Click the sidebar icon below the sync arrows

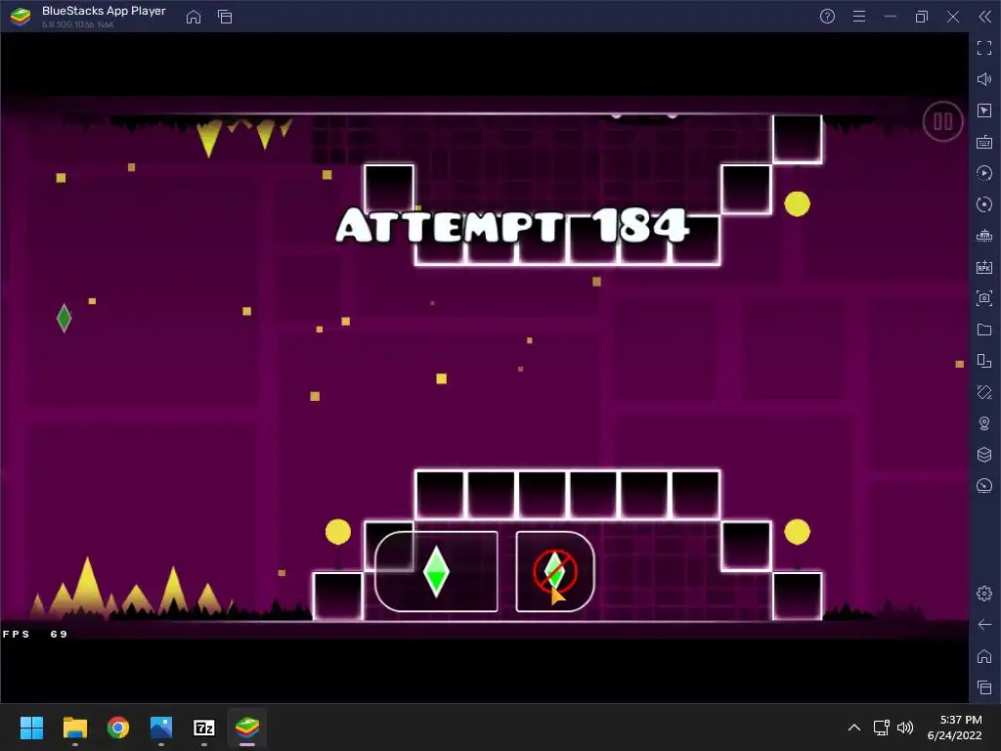984,236
